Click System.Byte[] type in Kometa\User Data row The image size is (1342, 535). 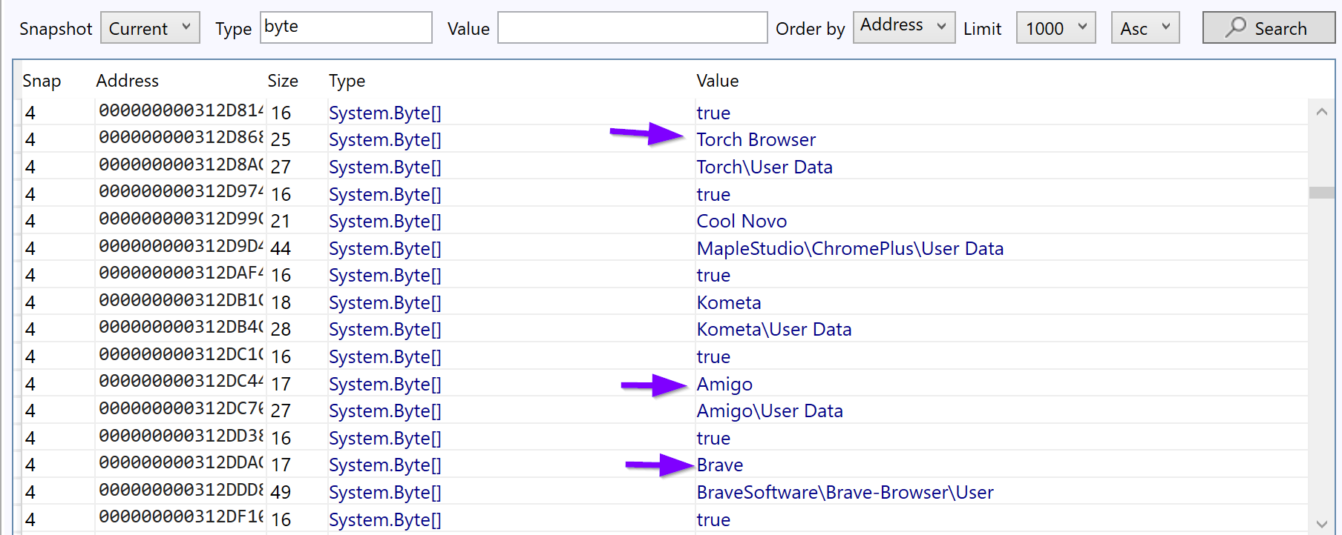384,329
